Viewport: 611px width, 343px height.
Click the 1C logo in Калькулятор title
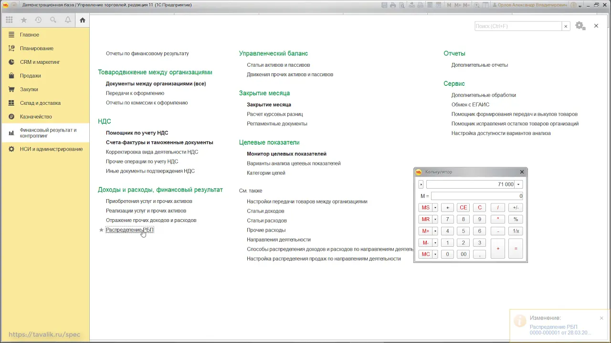(x=419, y=172)
